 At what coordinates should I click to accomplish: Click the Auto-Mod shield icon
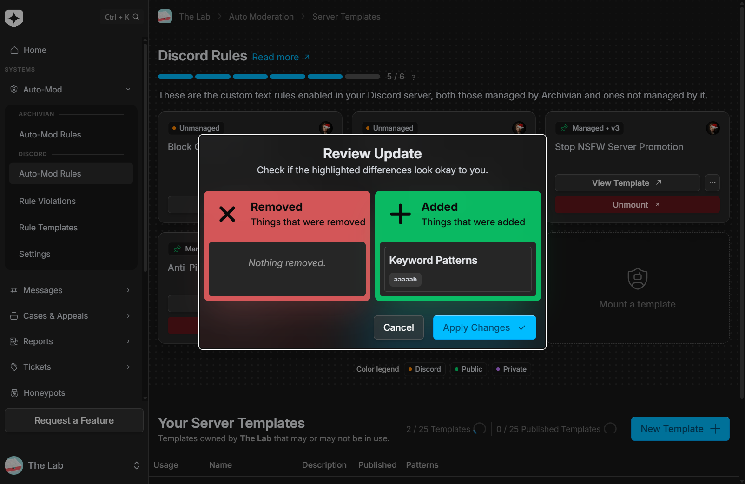(14, 89)
